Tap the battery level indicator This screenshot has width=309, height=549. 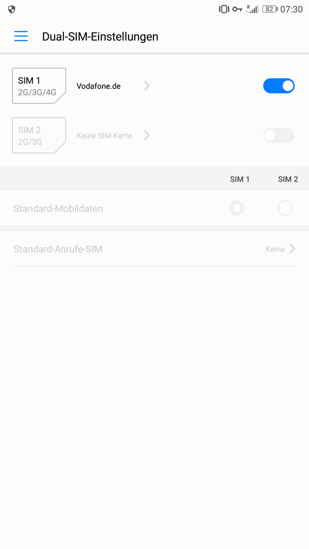[x=269, y=9]
